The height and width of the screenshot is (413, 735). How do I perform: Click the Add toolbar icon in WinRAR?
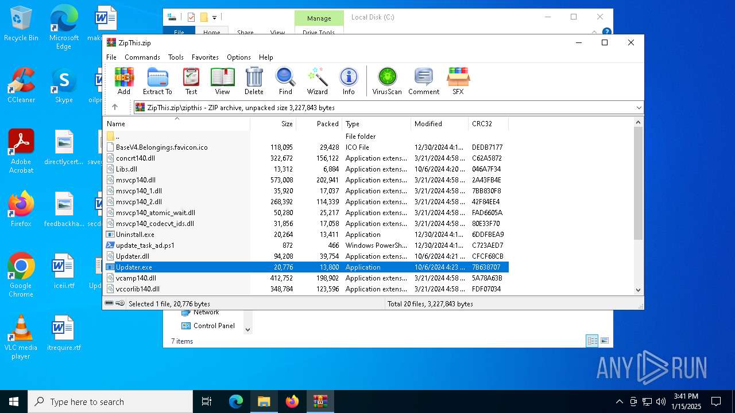coord(123,81)
